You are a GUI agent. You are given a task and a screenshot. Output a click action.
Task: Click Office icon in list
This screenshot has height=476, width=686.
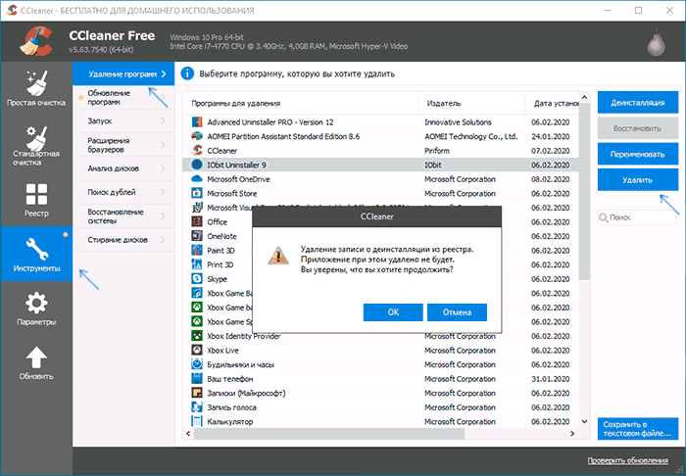pos(197,221)
